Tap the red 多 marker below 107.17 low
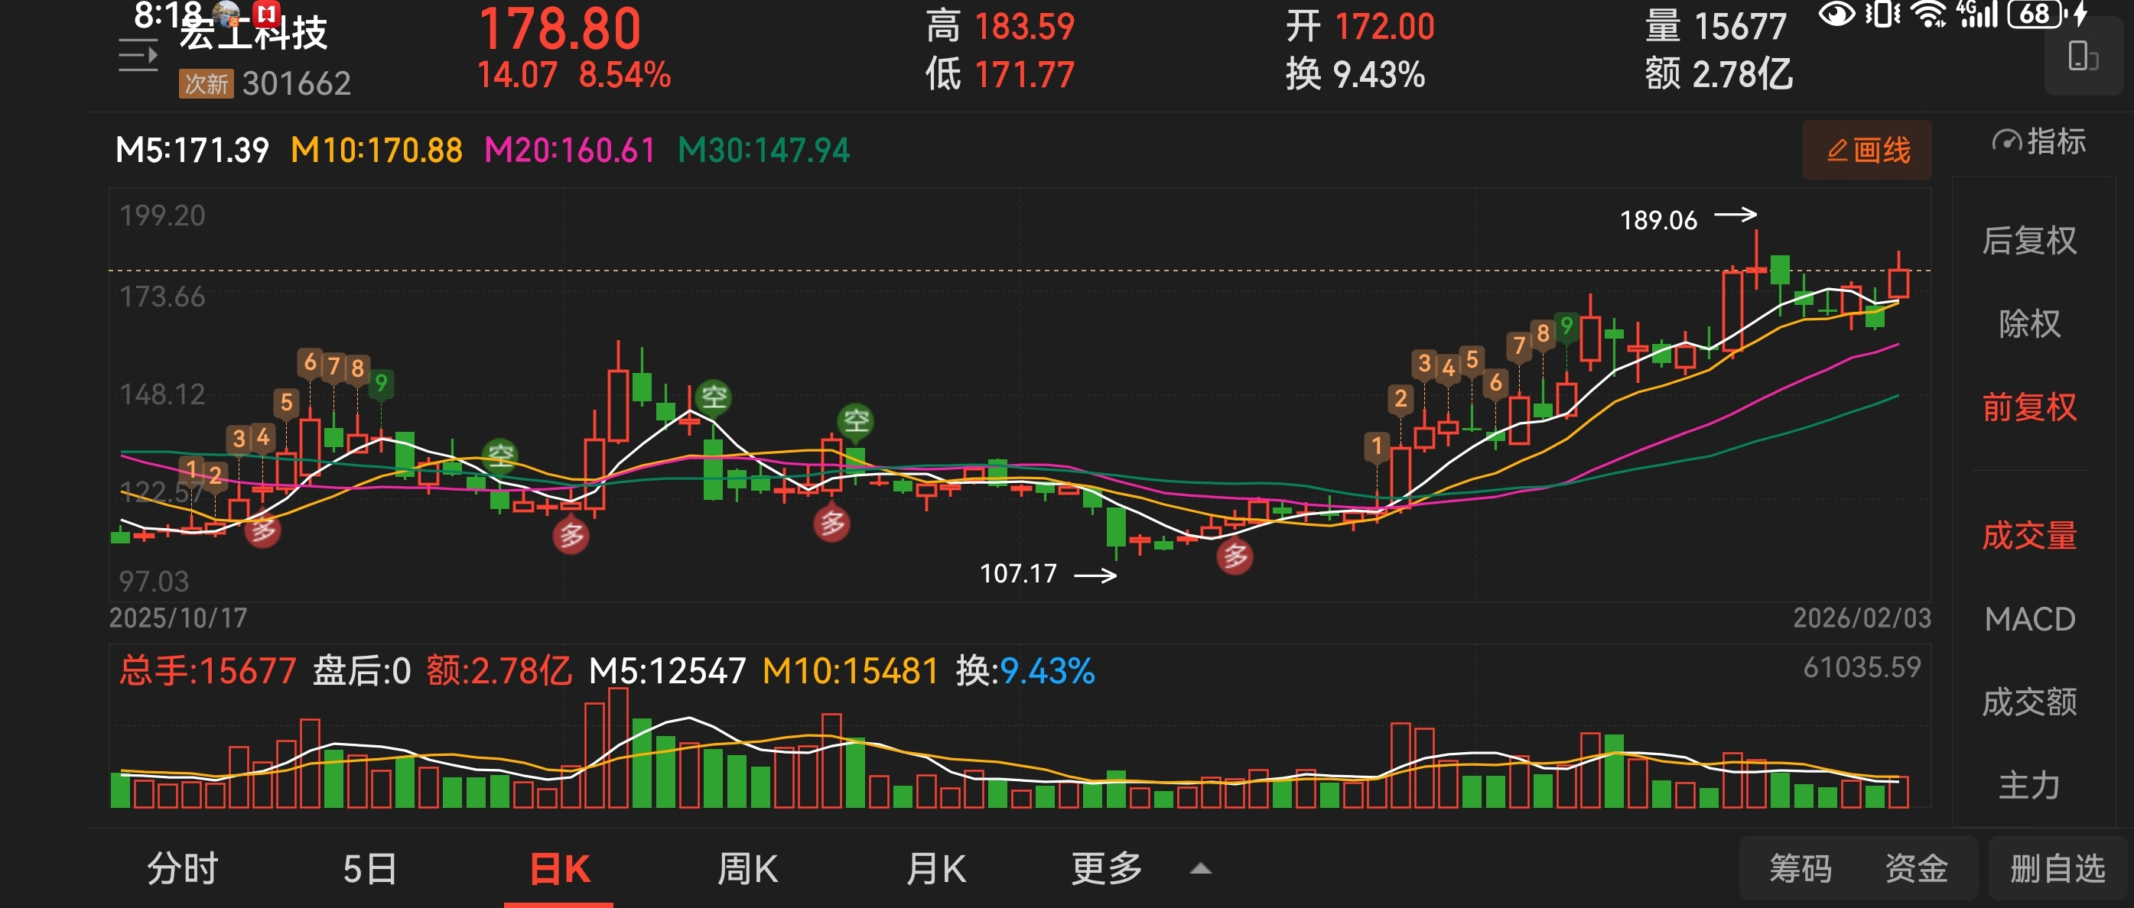This screenshot has height=908, width=2134. pos(1235,556)
